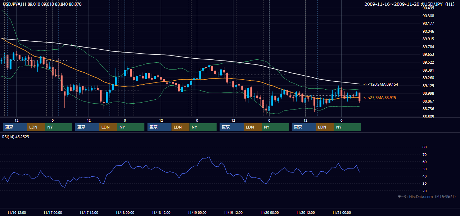
Task: Select the RSI(14) 45.2523 indicator label
Action: click(16, 137)
